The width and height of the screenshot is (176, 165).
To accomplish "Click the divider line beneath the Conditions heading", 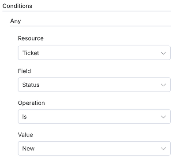I will click(x=86, y=11).
